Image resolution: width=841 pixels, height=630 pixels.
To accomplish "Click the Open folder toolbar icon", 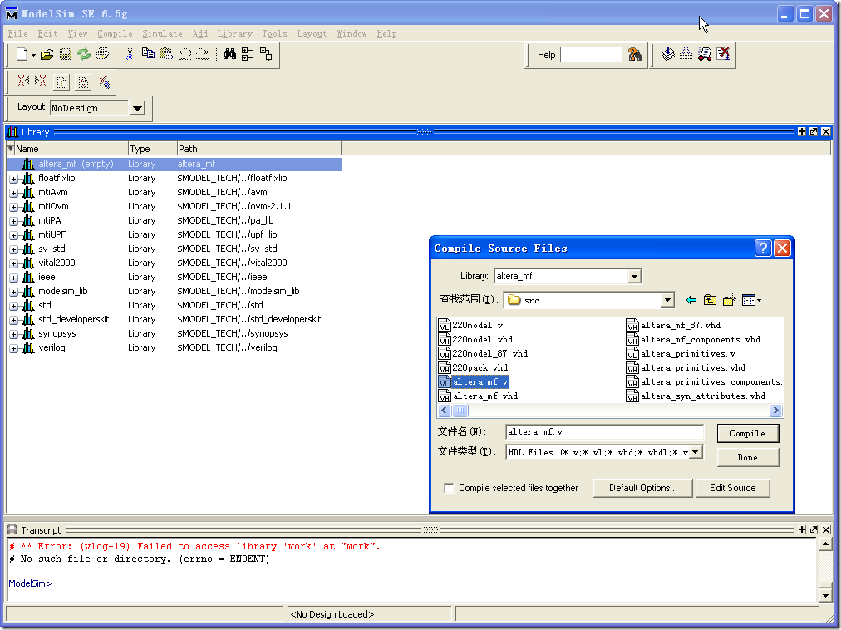I will coord(47,55).
